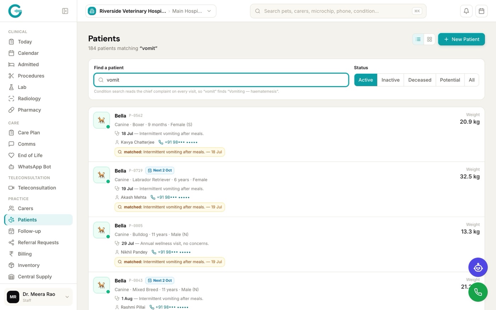Image resolution: width=496 pixels, height=310 pixels.
Task: Go to Radiology
Action: [x=38, y=98]
